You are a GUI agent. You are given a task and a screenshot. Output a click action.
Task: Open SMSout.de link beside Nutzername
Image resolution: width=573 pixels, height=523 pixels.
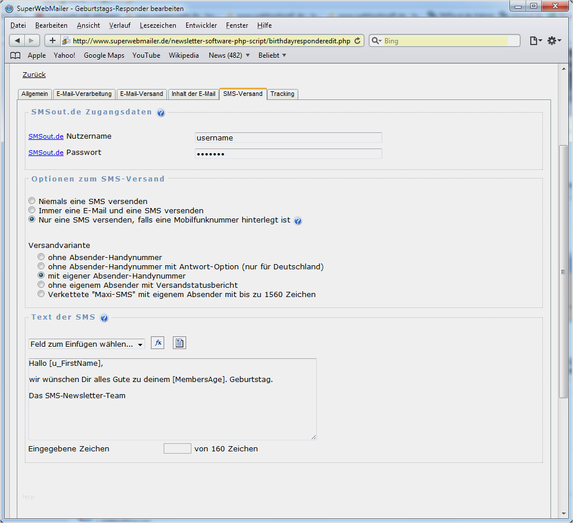46,137
